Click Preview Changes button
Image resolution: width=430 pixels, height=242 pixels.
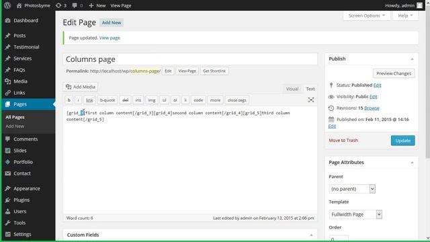[x=394, y=73]
